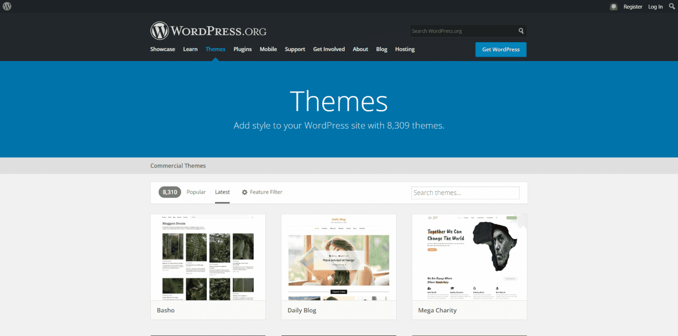
Task: Focus the Search themes input field
Action: pyautogui.click(x=465, y=193)
